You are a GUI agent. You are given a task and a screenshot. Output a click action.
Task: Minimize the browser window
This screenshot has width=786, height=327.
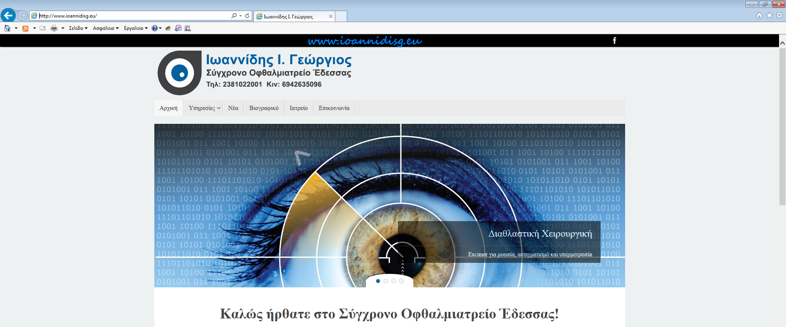point(752,4)
